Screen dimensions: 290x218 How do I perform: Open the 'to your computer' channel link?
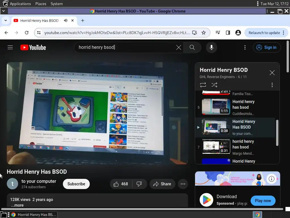(x=39, y=181)
